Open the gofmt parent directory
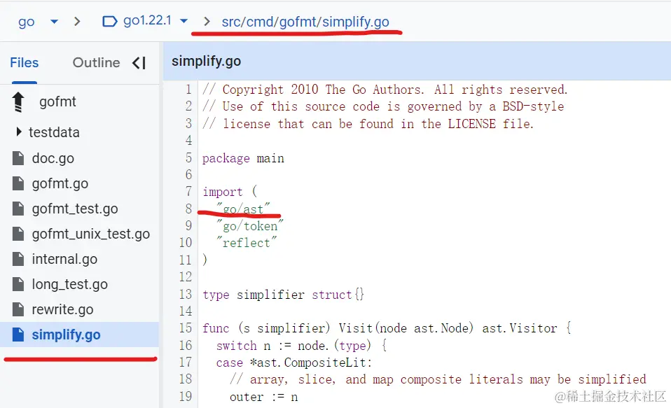Screen dimensions: 671x408 (x=57, y=101)
